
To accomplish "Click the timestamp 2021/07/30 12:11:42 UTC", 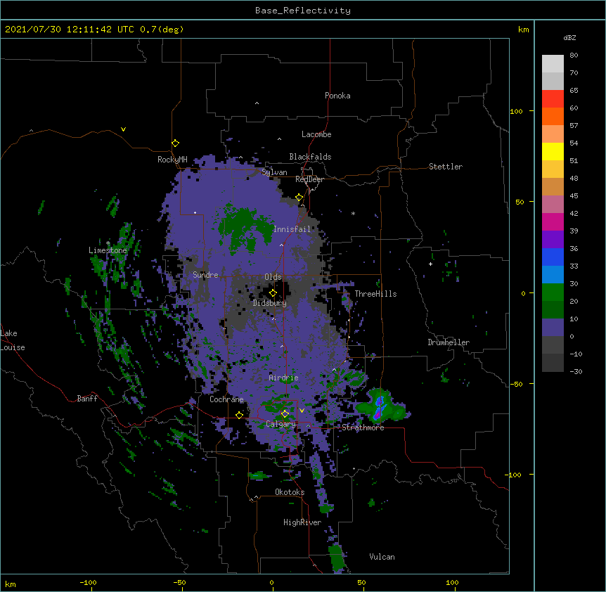I will coord(70,30).
